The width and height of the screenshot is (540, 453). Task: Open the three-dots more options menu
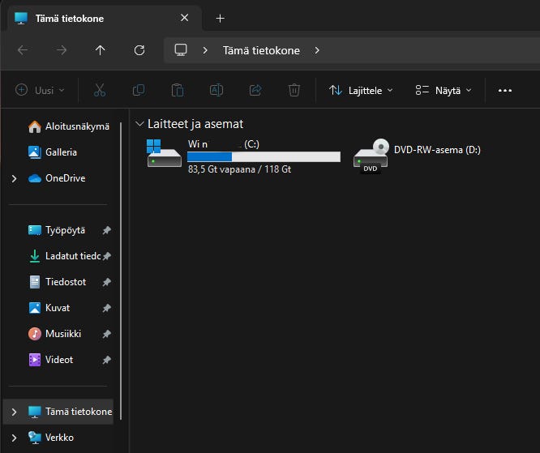(x=505, y=90)
